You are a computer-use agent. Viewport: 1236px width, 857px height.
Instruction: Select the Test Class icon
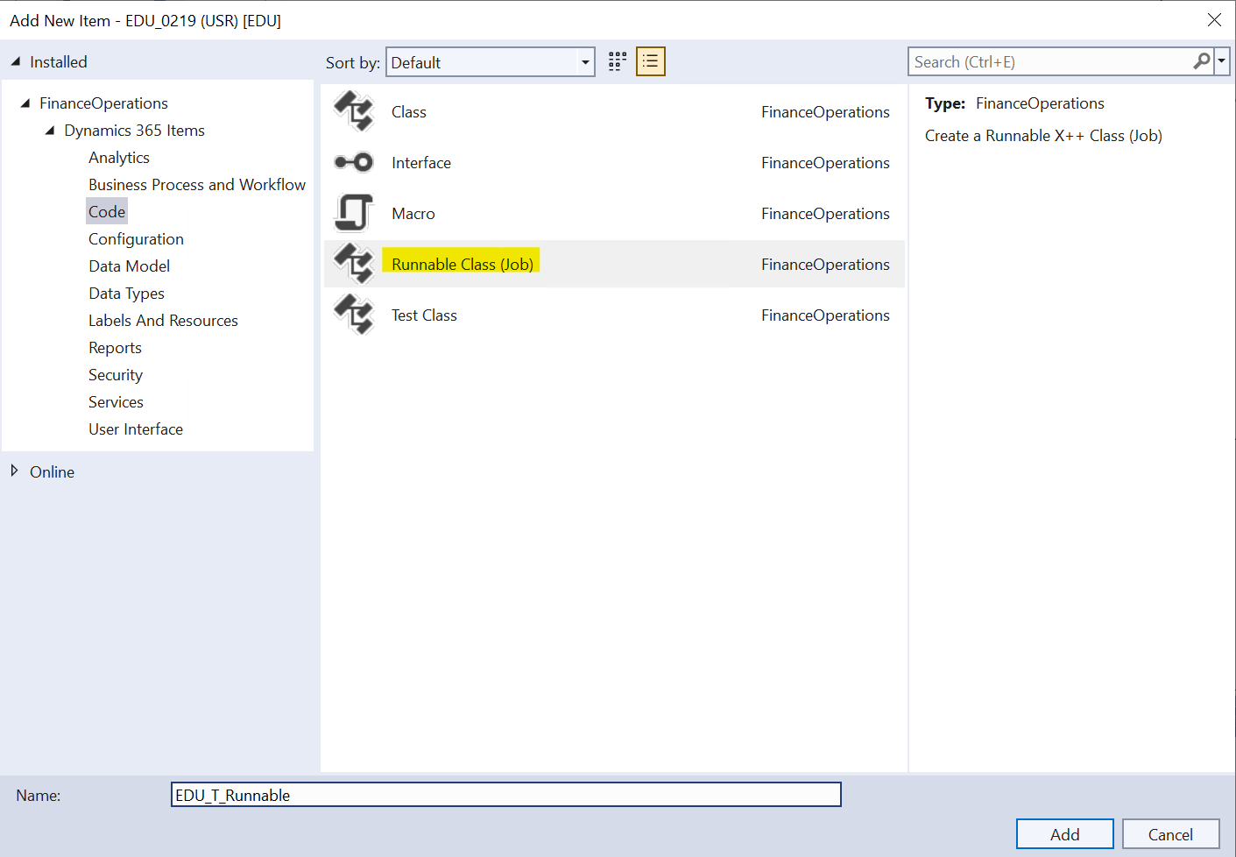[354, 315]
